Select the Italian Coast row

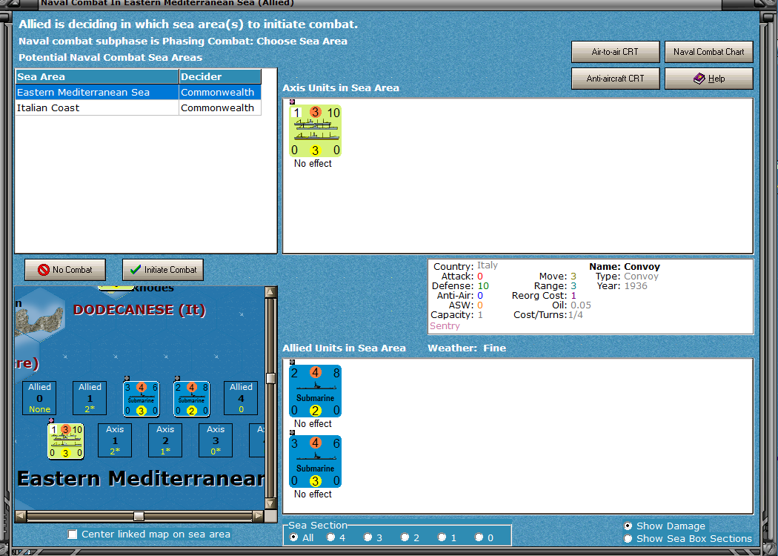(x=139, y=107)
